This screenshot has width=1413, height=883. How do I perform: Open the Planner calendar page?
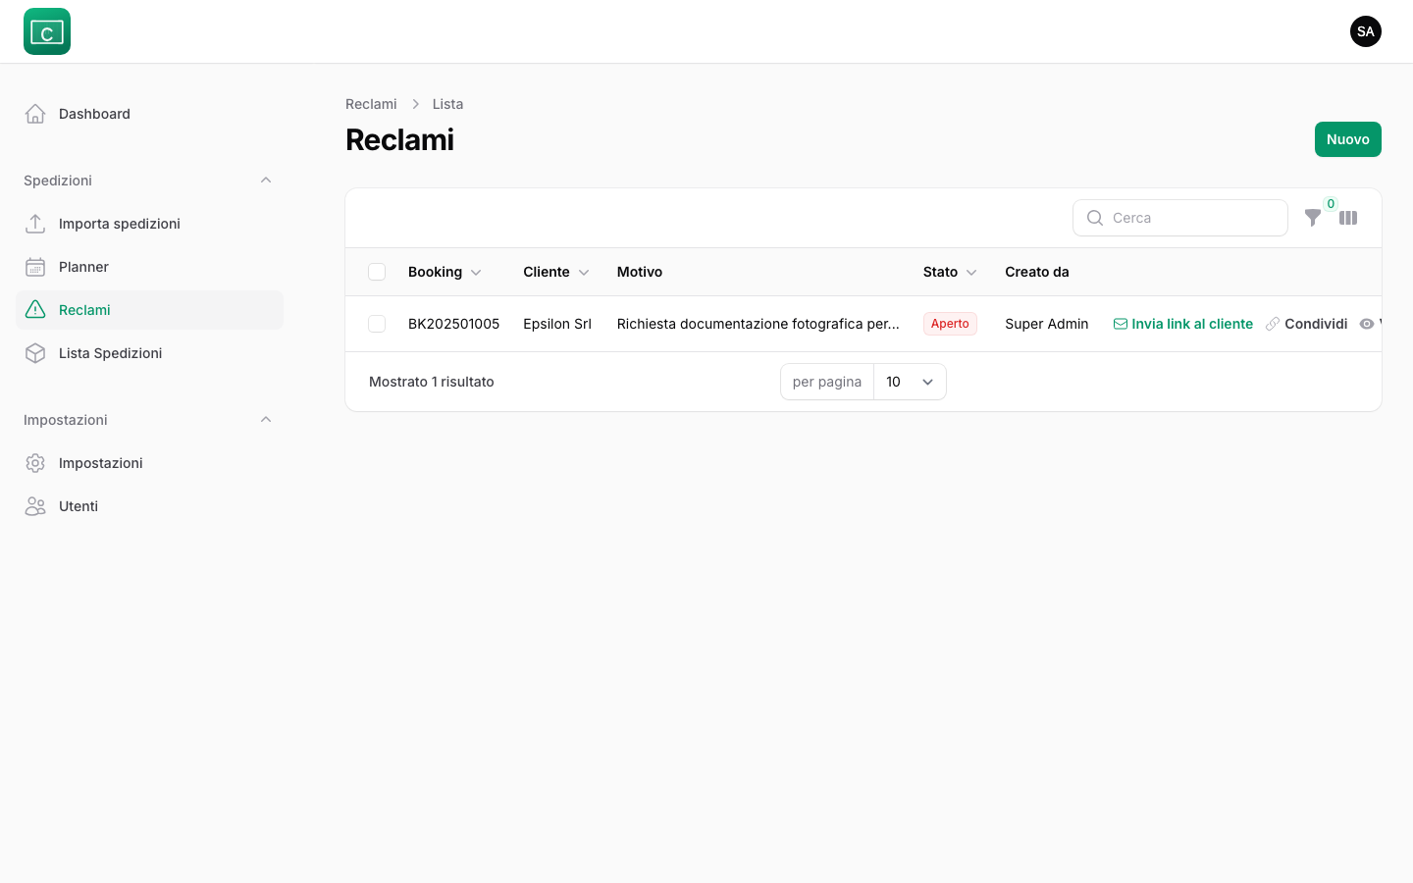83,267
